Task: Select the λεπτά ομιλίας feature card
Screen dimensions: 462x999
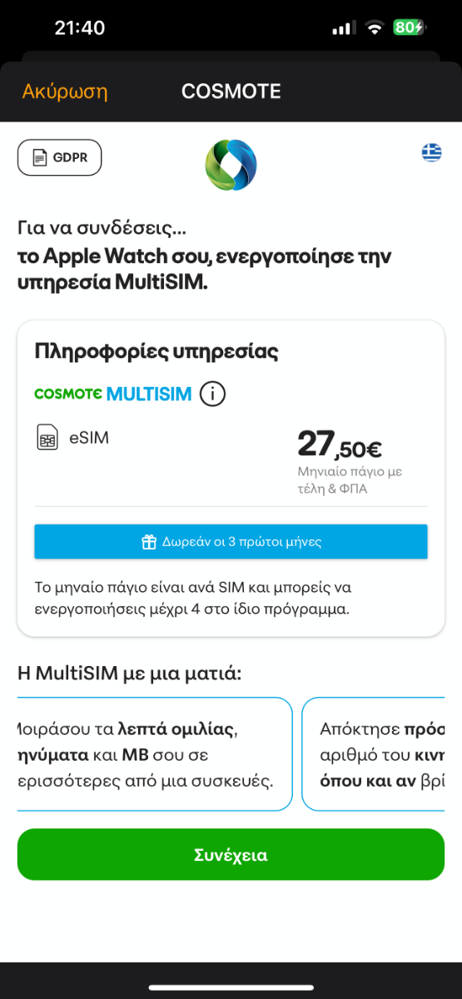Action: coord(155,754)
